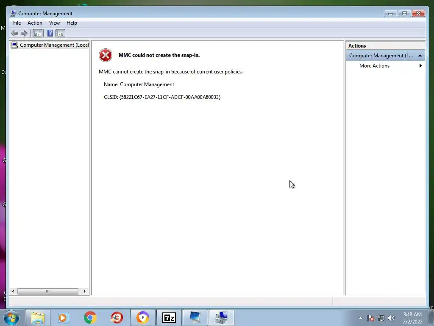Open the monitor icon app on taskbar
Viewport: 434px width, 326px height.
click(x=195, y=318)
